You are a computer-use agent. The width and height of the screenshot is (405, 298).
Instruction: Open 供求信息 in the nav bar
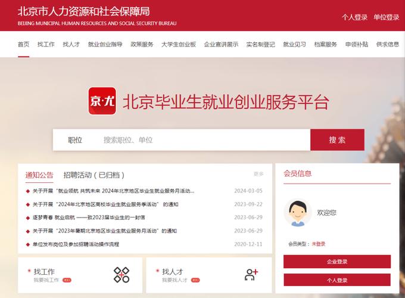388,45
